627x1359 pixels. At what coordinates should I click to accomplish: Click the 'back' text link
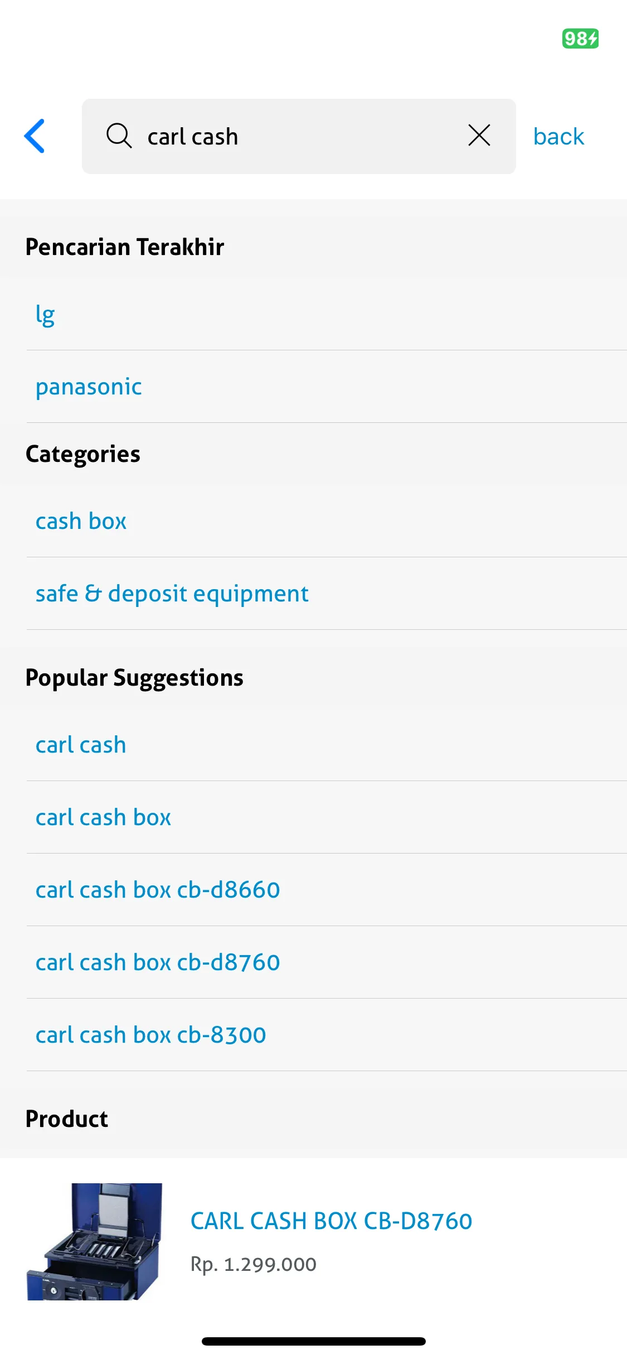click(558, 137)
